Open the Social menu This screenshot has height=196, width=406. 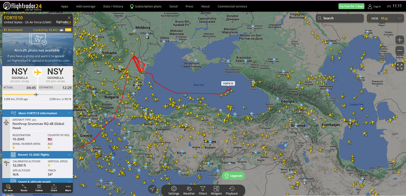pyautogui.click(x=174, y=6)
